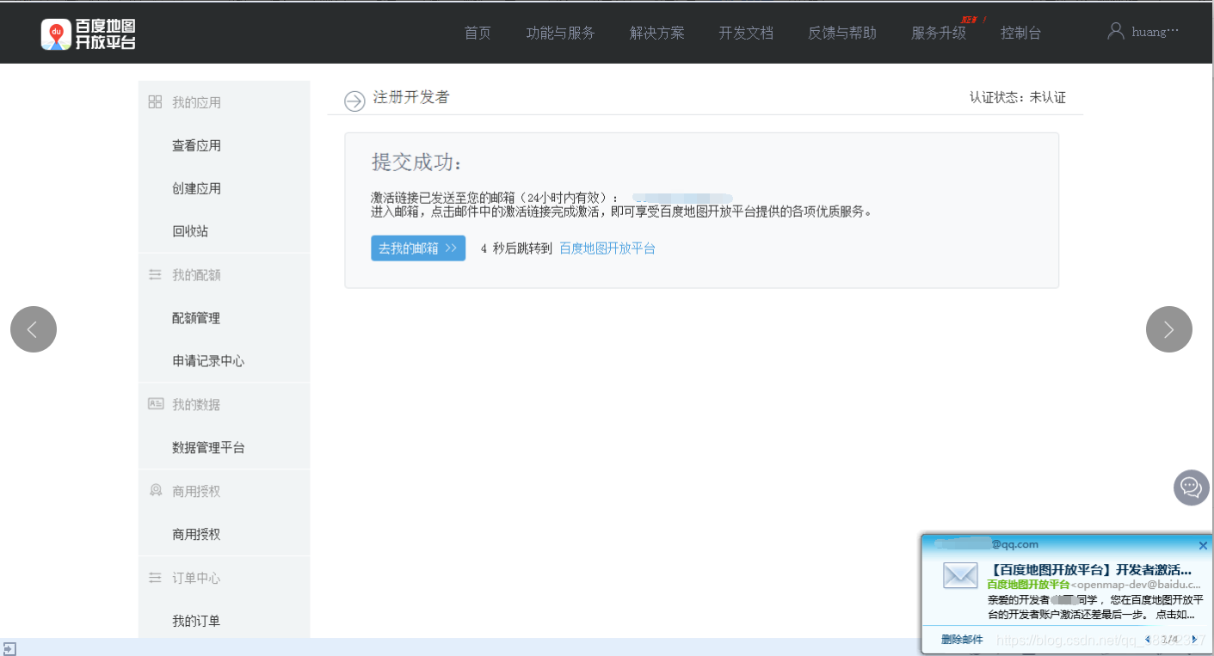
Task: Open the 开发者激活 email subject in the popup
Action: 1090,569
